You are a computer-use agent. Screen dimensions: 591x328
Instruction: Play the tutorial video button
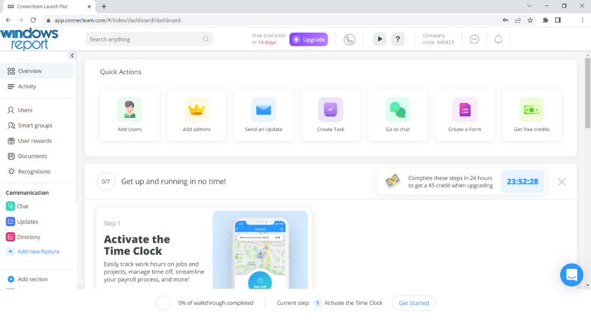click(x=380, y=39)
